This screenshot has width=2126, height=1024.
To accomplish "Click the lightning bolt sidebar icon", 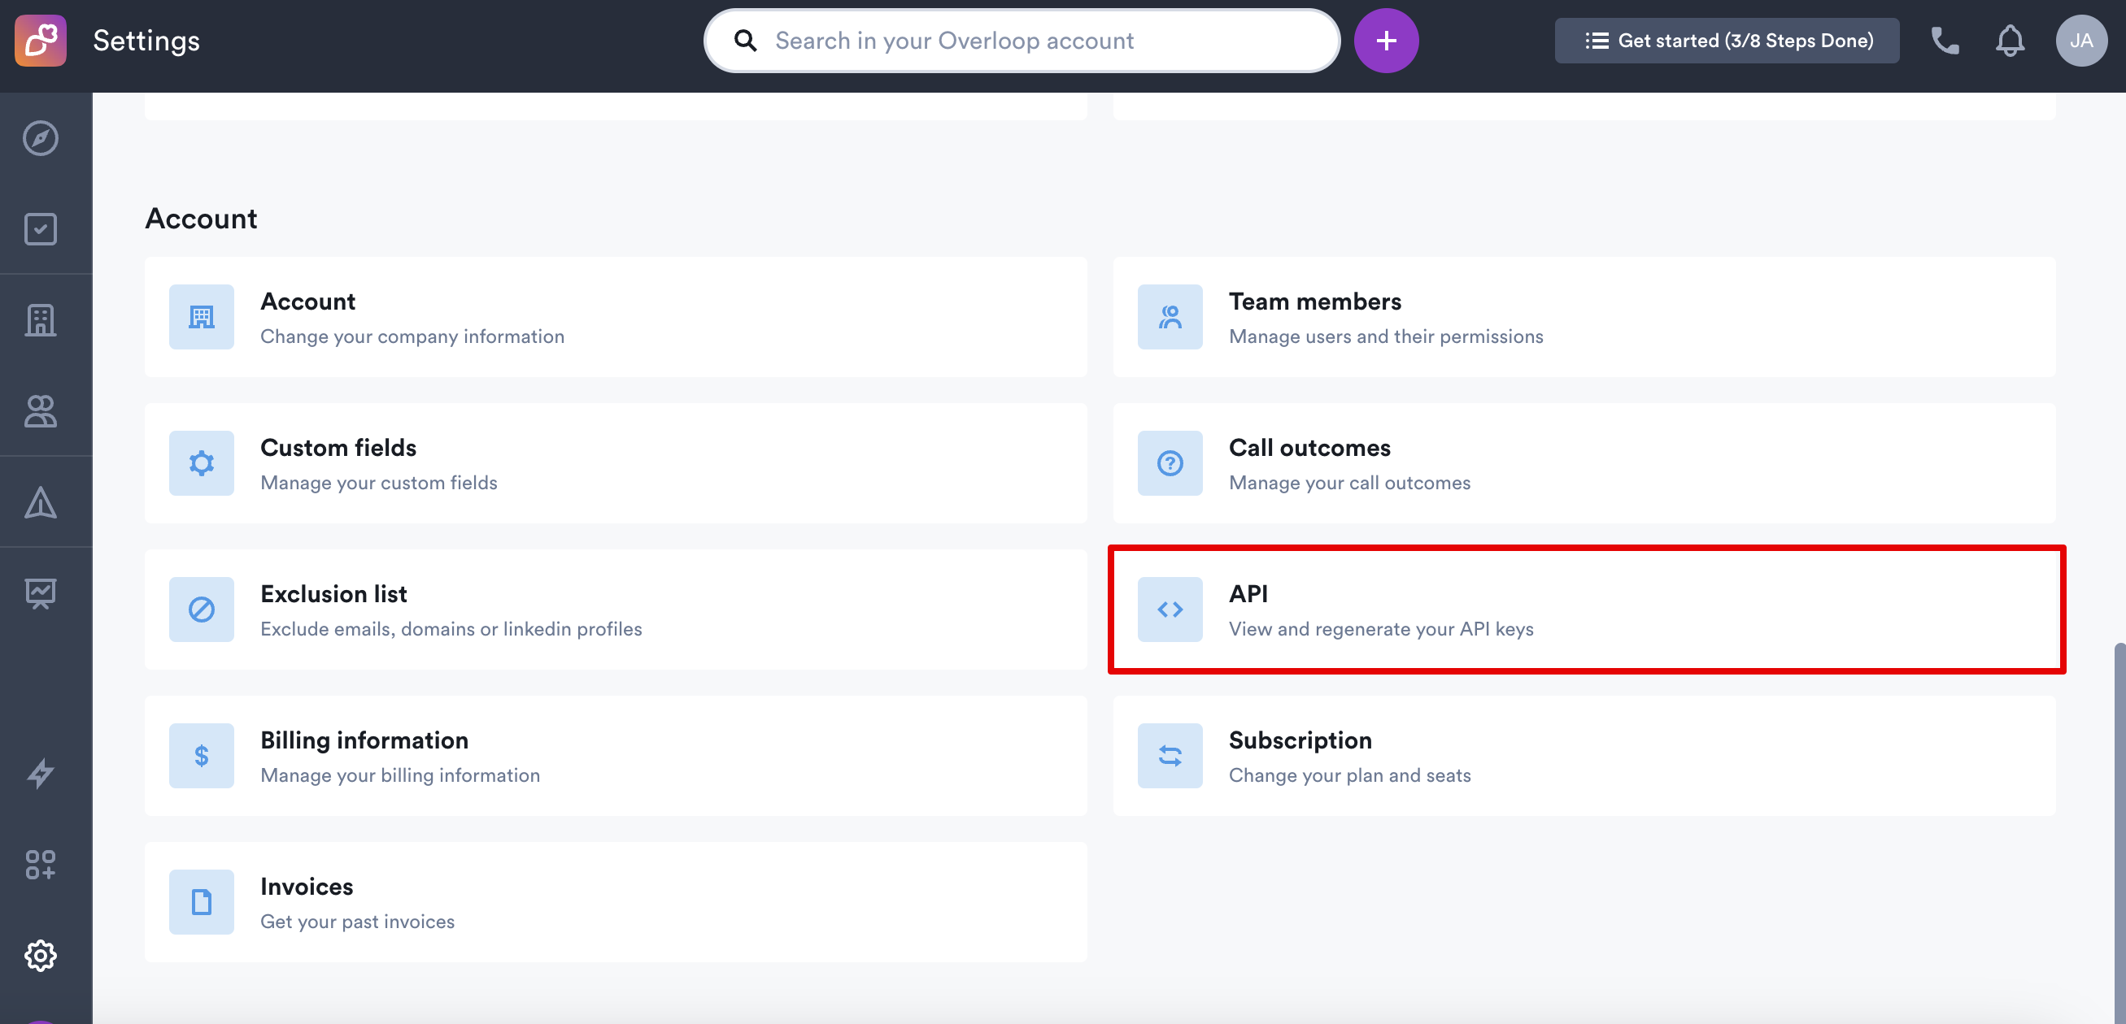I will tap(41, 774).
